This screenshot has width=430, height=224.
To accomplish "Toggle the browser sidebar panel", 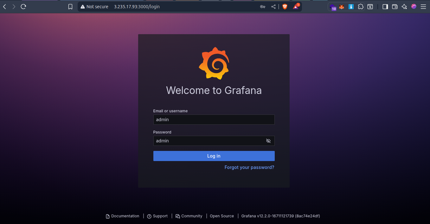I will tap(385, 7).
